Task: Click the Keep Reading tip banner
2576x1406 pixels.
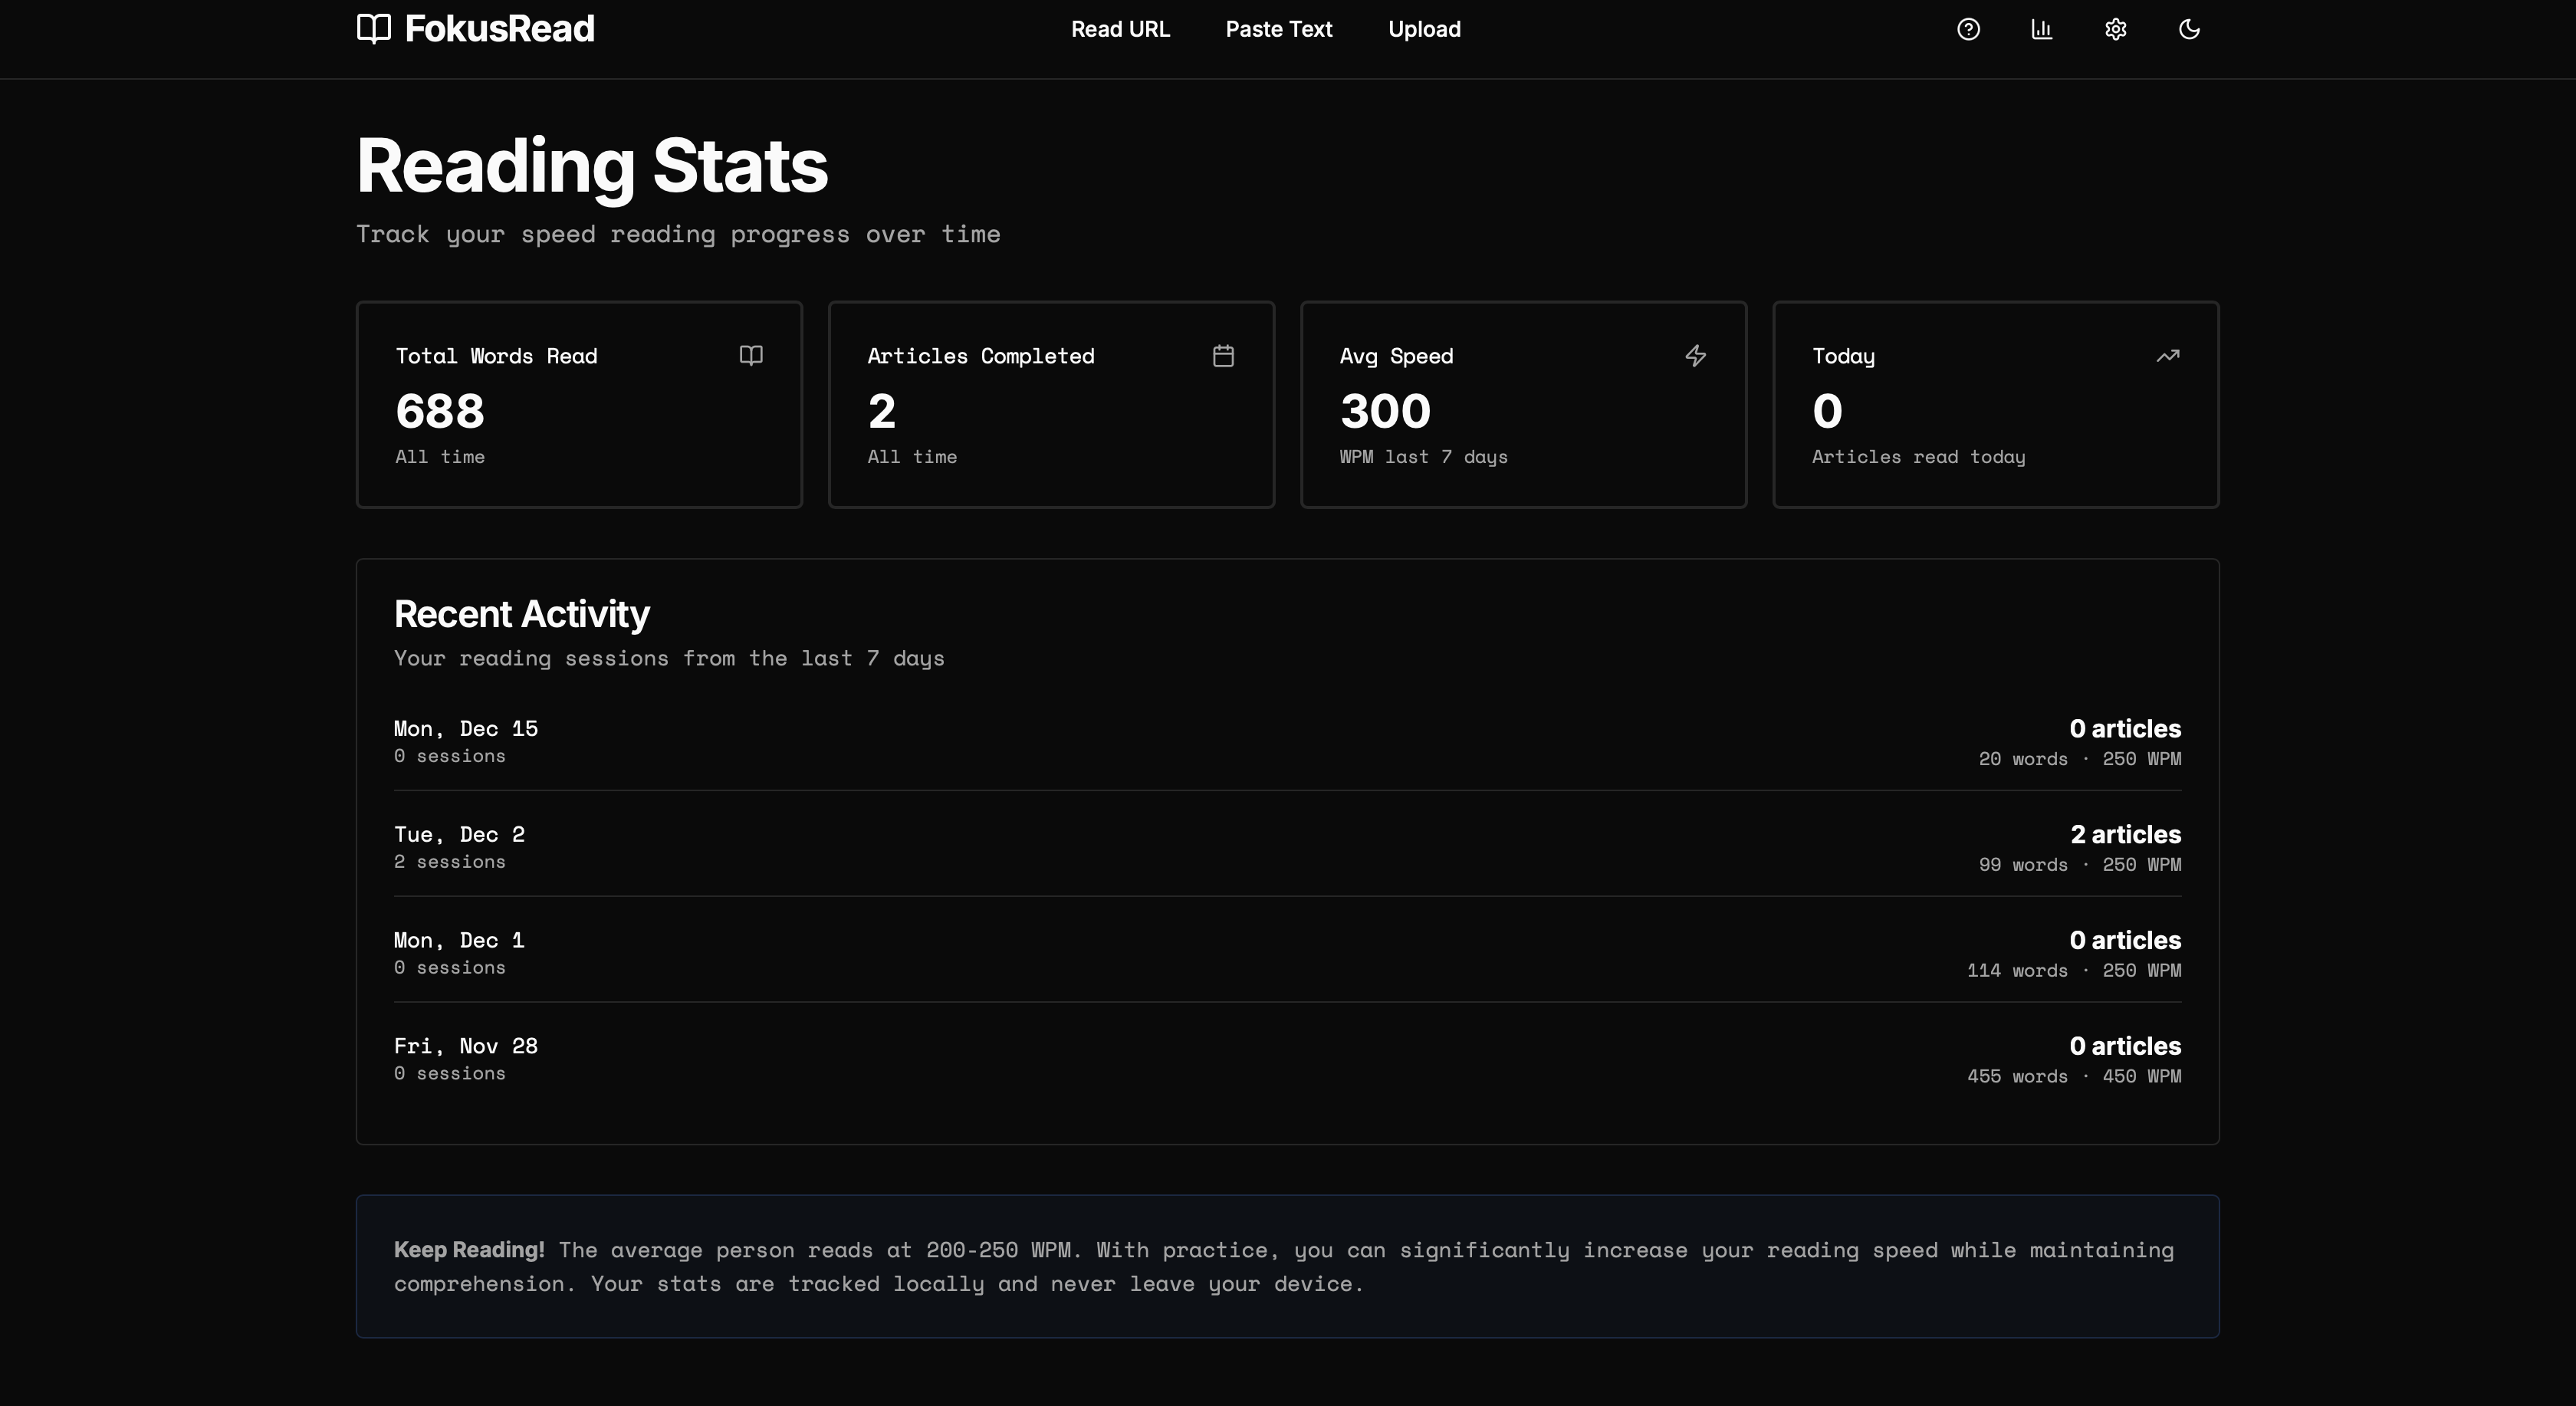Action: [1287, 1266]
